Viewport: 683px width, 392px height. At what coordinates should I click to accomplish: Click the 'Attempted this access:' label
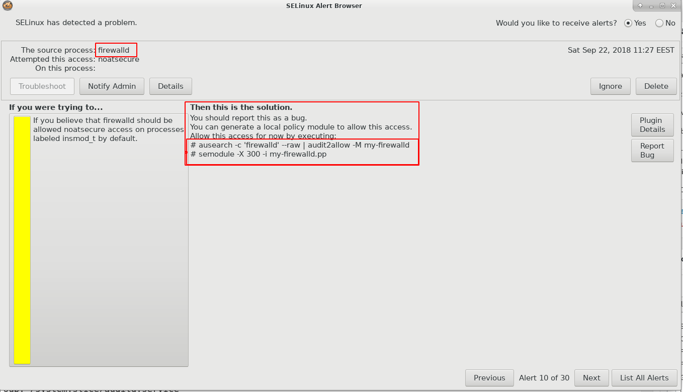pos(53,59)
